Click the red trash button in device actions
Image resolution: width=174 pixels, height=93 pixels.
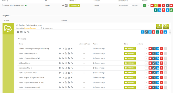(163, 10)
